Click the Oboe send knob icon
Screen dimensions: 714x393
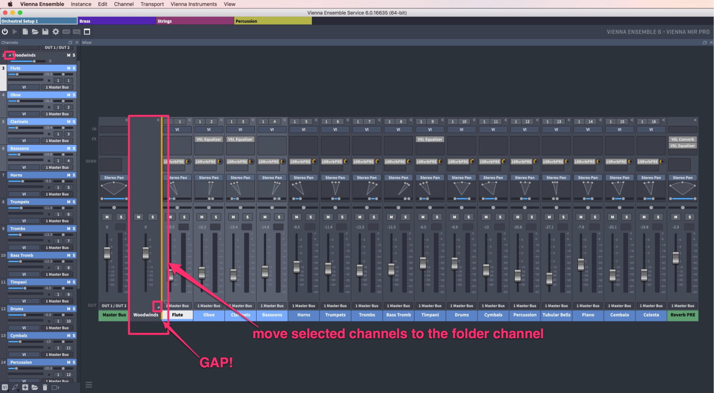coord(220,161)
